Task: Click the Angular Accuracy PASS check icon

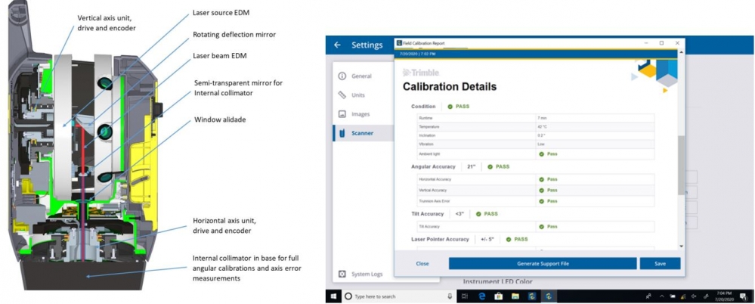Action: click(490, 166)
